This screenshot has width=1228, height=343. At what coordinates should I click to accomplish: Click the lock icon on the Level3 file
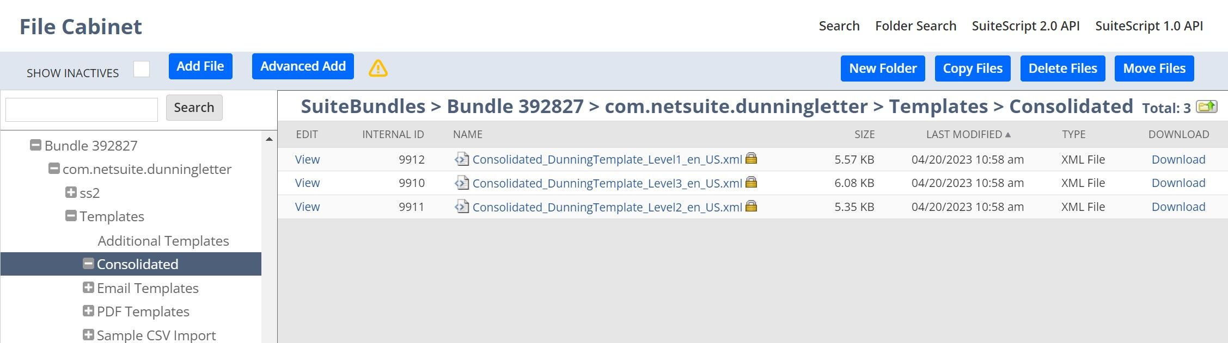tap(752, 183)
